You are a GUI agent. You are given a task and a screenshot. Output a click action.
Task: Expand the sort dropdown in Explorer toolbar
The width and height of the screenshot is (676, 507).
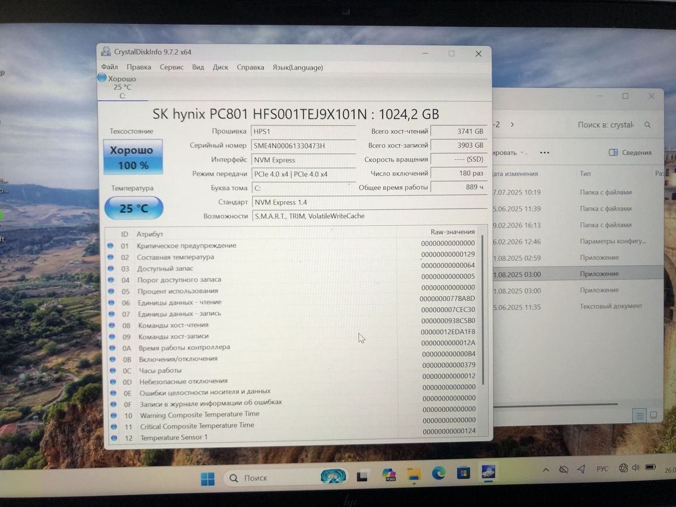coord(508,153)
